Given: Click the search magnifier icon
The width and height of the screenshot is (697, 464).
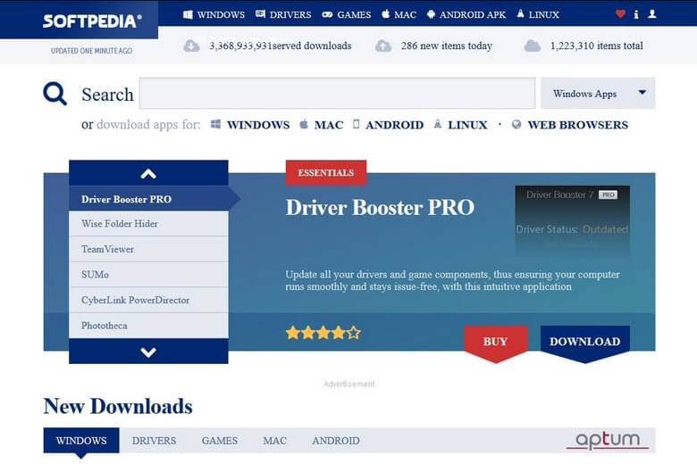Looking at the screenshot, I should tap(55, 94).
